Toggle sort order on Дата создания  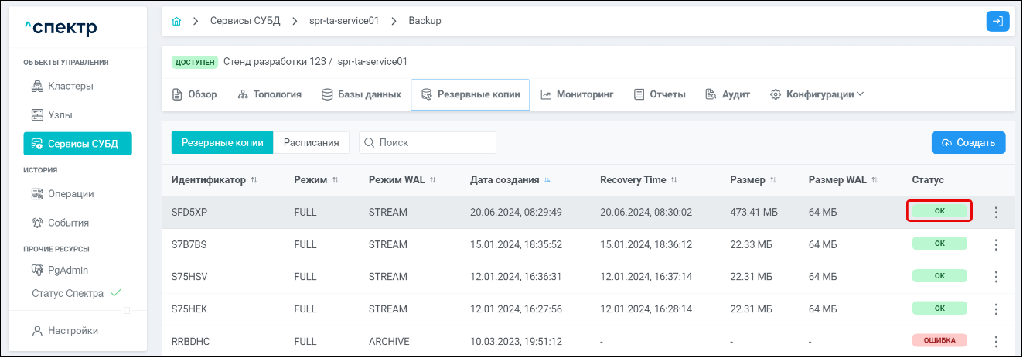(x=548, y=180)
